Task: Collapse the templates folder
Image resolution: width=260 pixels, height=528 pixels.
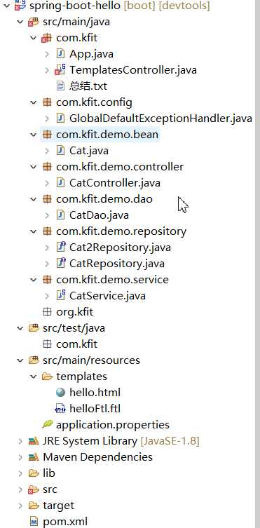Action: tap(34, 377)
